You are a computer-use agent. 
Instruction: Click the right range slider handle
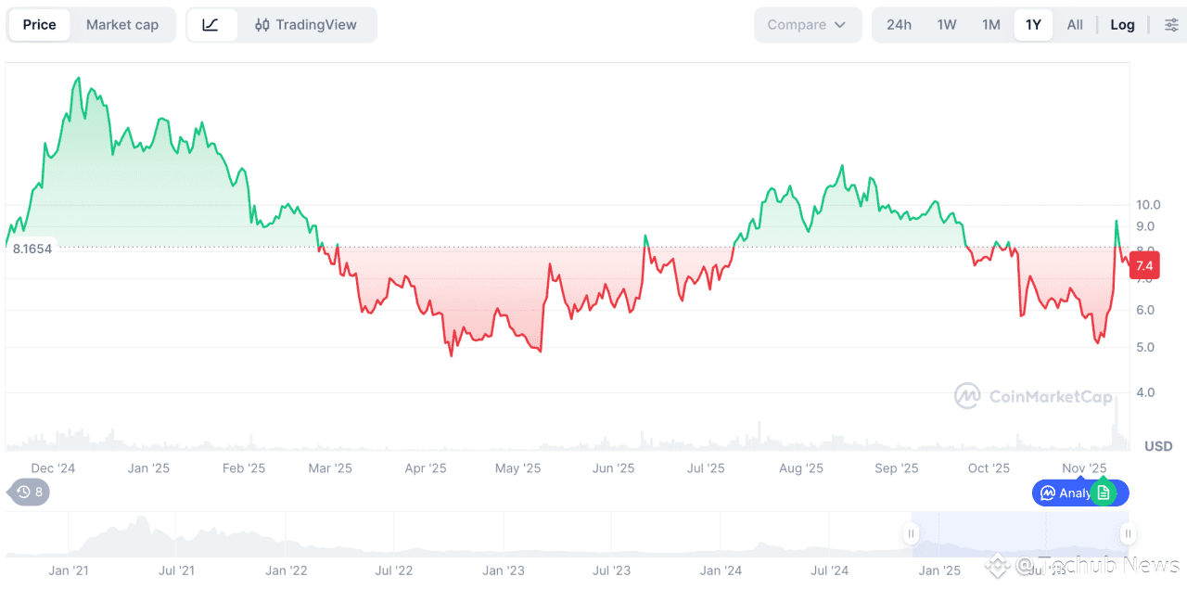click(x=1128, y=533)
